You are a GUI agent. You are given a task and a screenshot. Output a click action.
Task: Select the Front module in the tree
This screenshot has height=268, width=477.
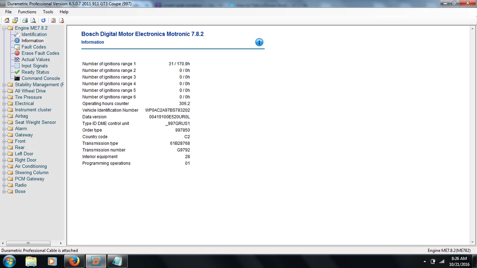(x=20, y=141)
